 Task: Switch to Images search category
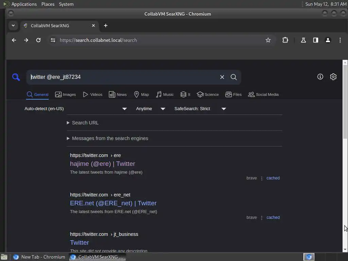click(66, 94)
